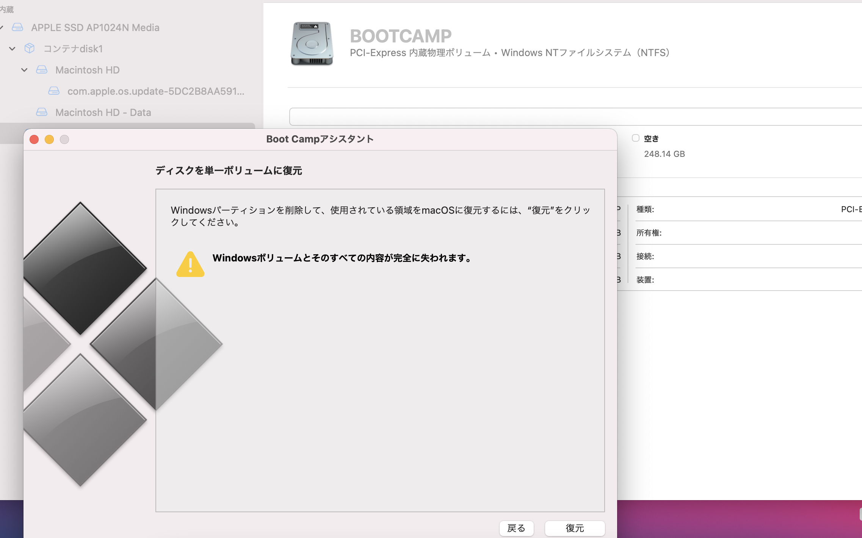Screen dimensions: 862x538
Task: Click the disk usage bar
Action: pos(569,117)
